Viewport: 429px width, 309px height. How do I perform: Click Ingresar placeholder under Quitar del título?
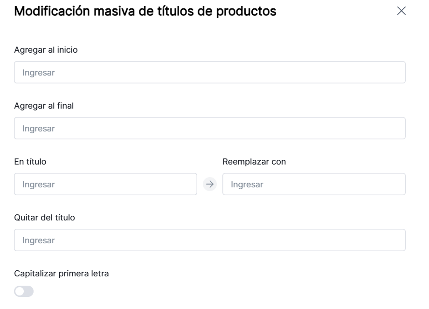[39, 240]
